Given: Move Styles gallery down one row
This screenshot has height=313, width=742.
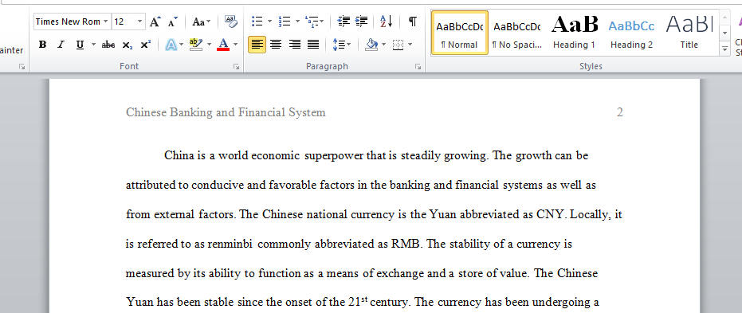Looking at the screenshot, I should 724,33.
